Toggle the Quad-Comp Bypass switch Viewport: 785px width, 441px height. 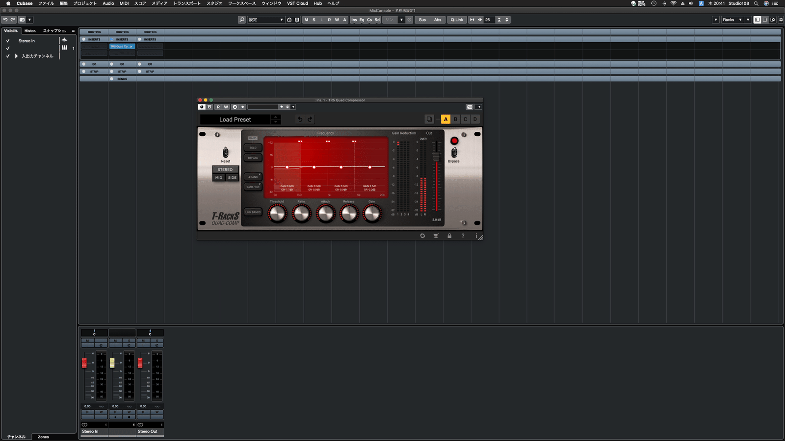[x=454, y=153]
